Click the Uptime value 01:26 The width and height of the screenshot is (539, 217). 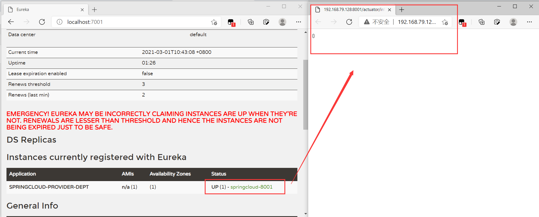[149, 63]
